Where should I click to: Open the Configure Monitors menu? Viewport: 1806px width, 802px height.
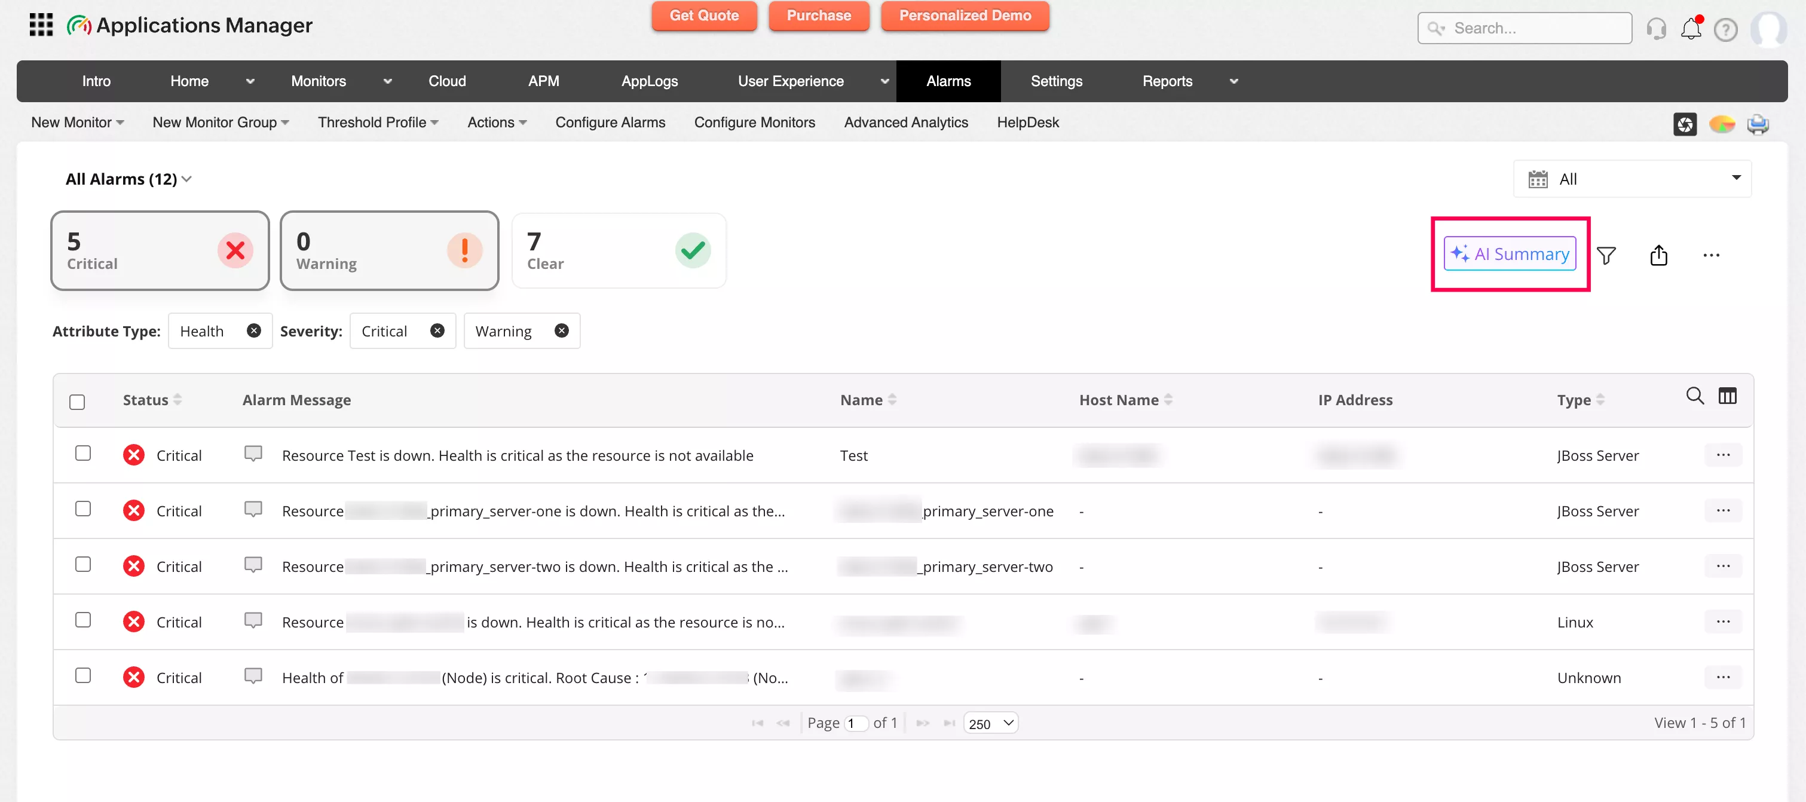(x=754, y=122)
